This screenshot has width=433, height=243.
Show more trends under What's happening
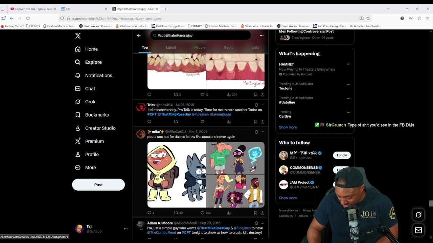[x=288, y=127]
